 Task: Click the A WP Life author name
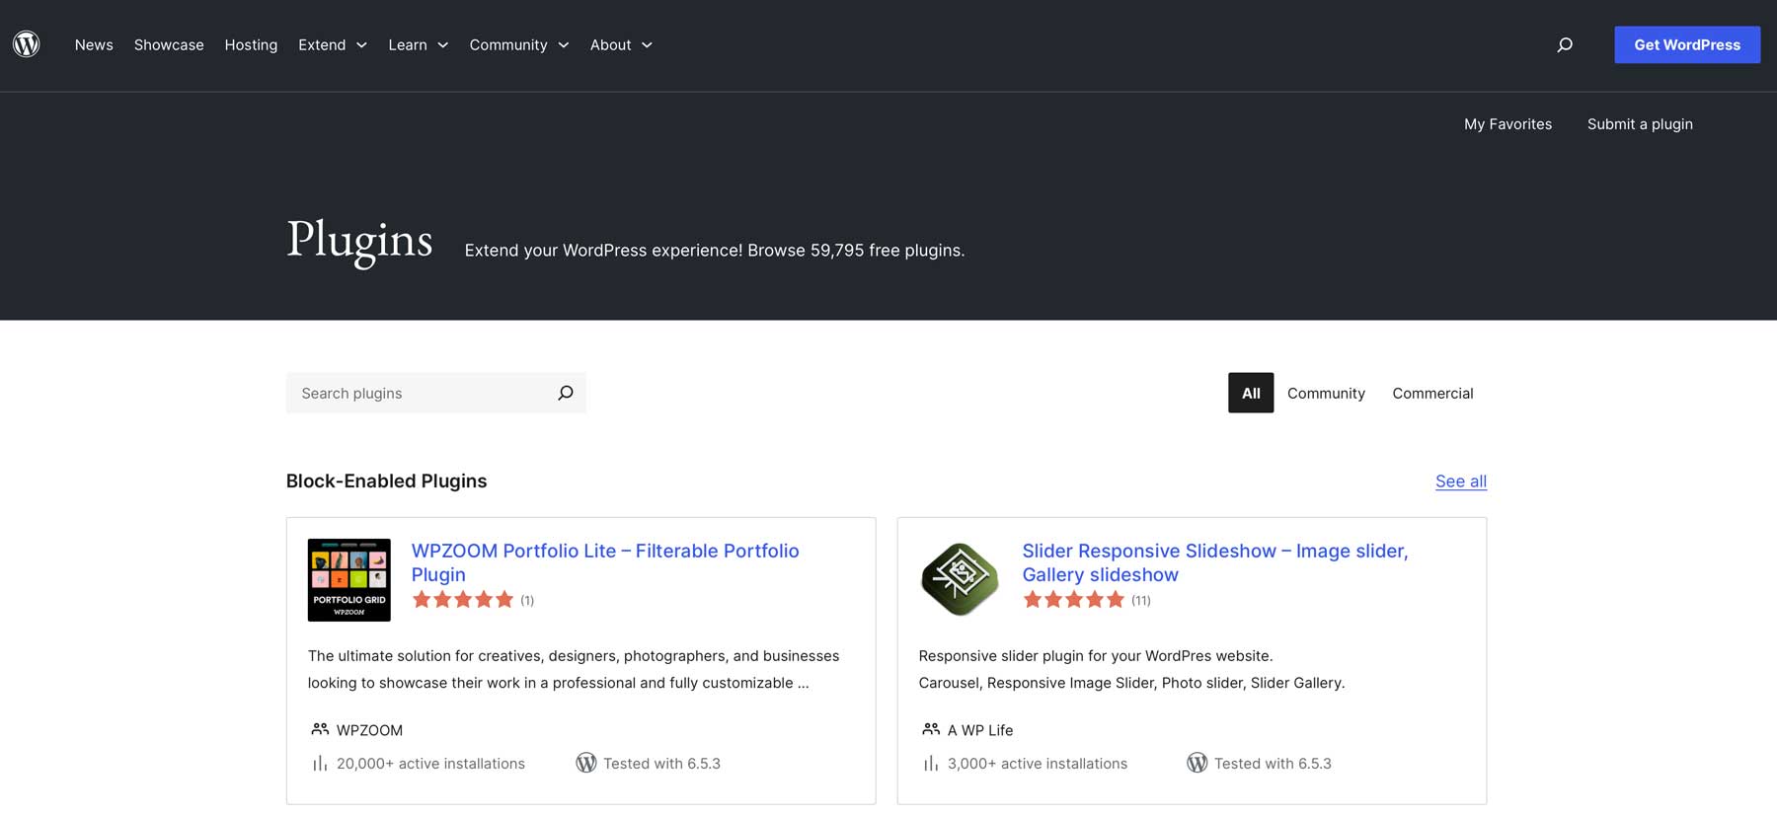(980, 730)
